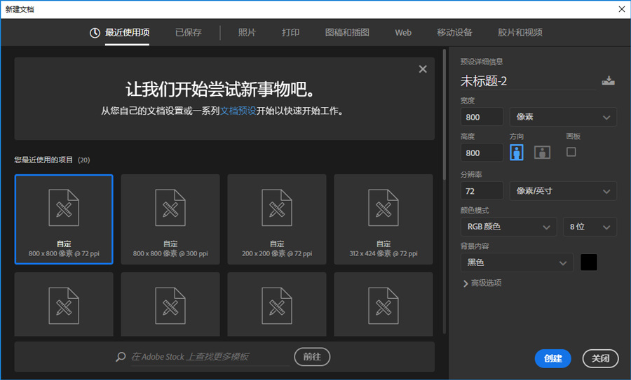Select the 200 x 200 @ 72 ppi preset
Screen dimensions: 631x380
tap(277, 219)
